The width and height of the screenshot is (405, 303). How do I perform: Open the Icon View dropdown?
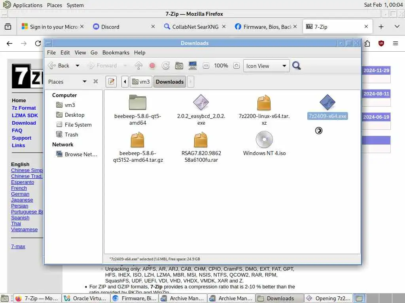click(266, 66)
